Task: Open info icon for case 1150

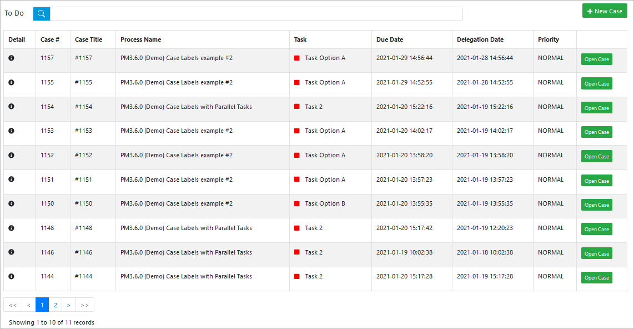Action: point(11,203)
